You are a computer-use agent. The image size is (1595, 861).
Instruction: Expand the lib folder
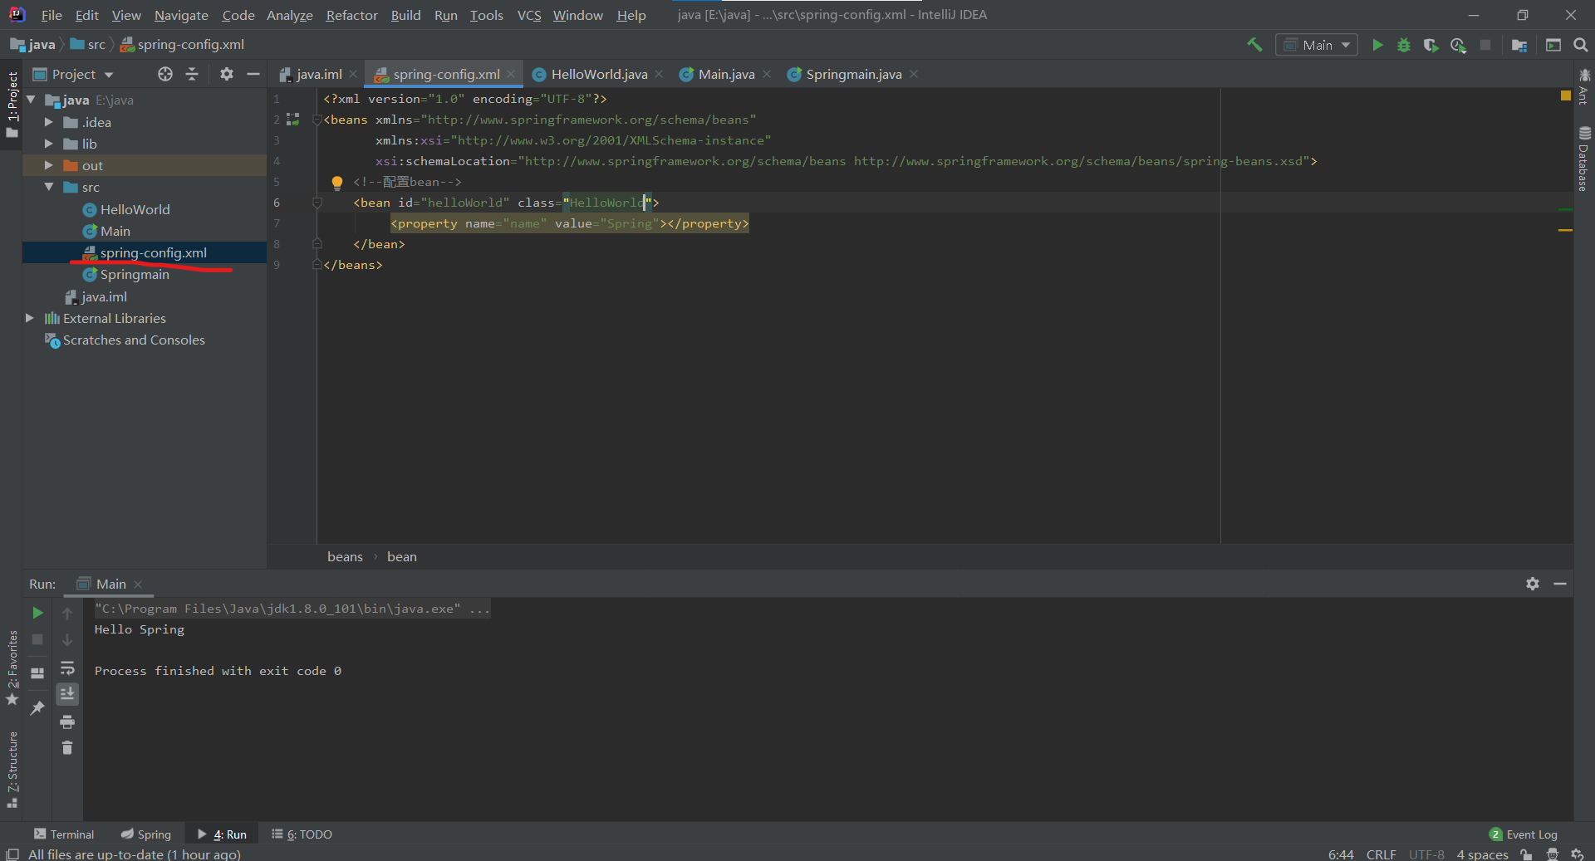48,144
